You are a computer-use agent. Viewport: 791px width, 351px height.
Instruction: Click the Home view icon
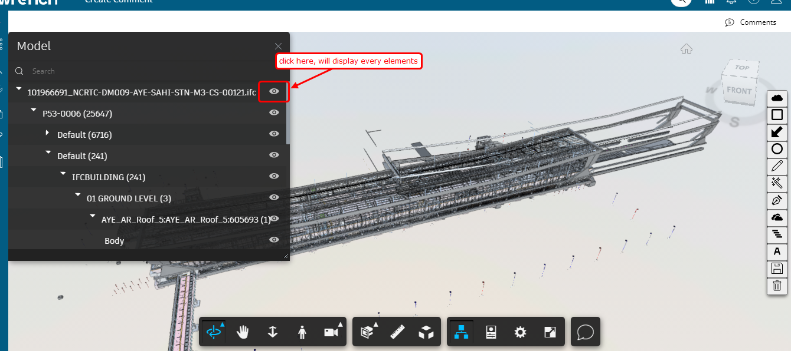(x=686, y=49)
